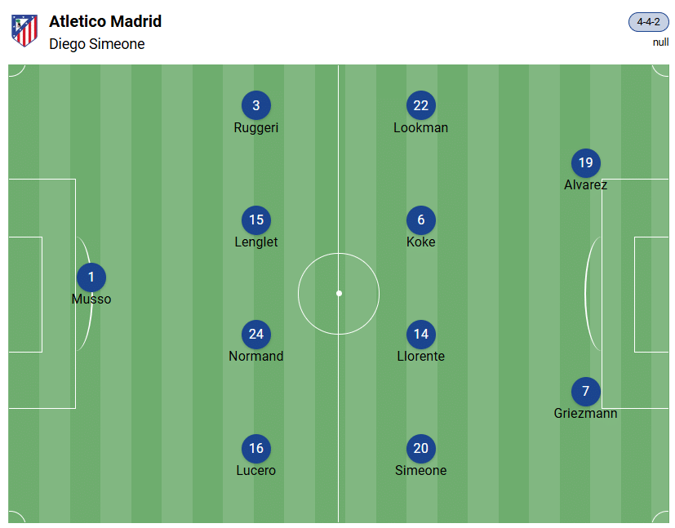Screen dimensions: 675x528
Task: Select Lucero's number 16 player marker
Action: tap(256, 448)
